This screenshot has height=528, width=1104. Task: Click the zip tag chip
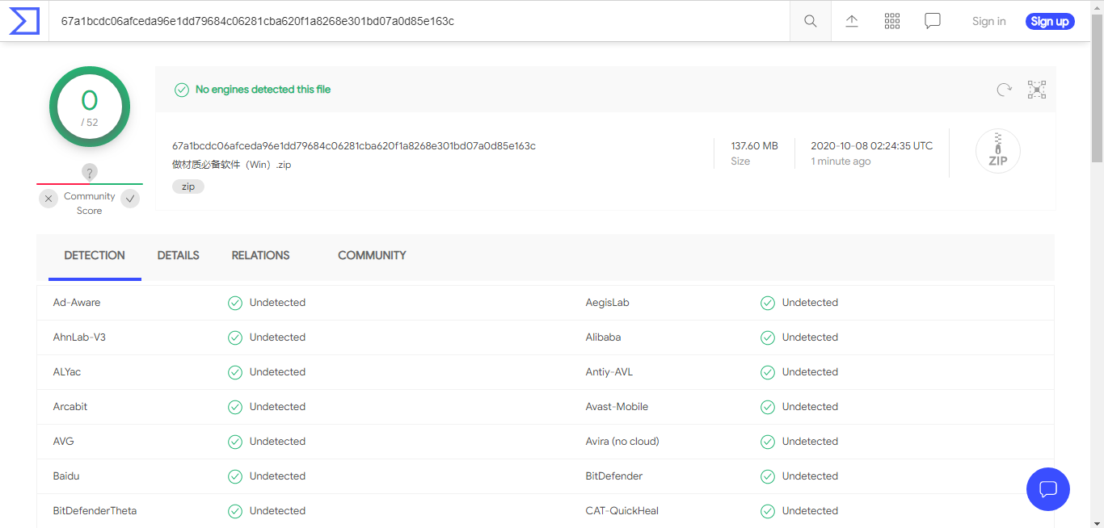[x=188, y=186]
